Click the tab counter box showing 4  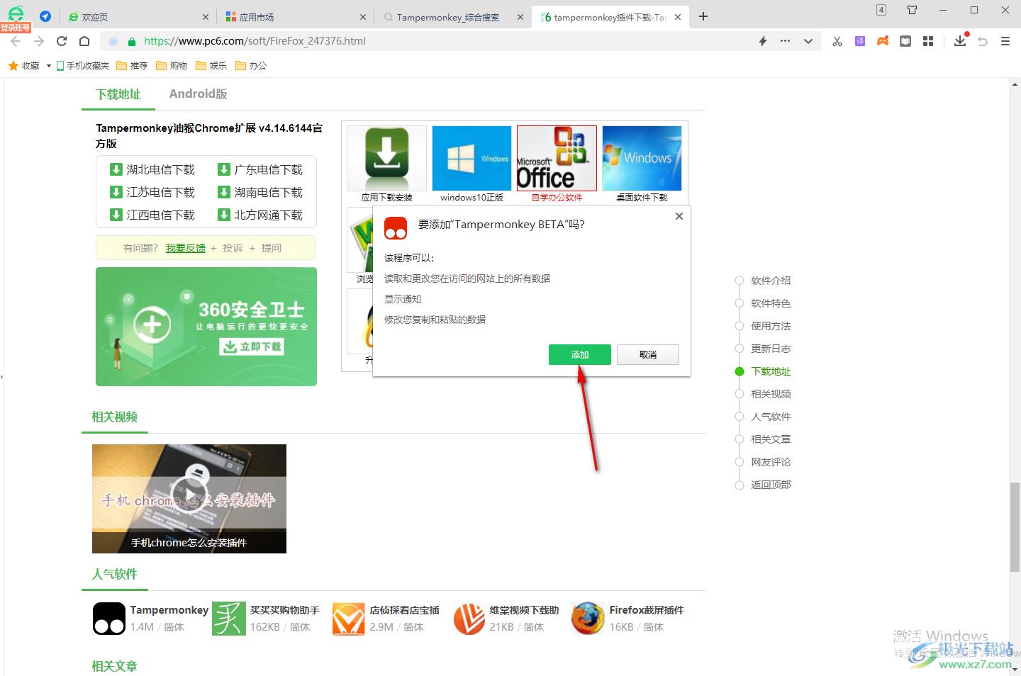881,10
